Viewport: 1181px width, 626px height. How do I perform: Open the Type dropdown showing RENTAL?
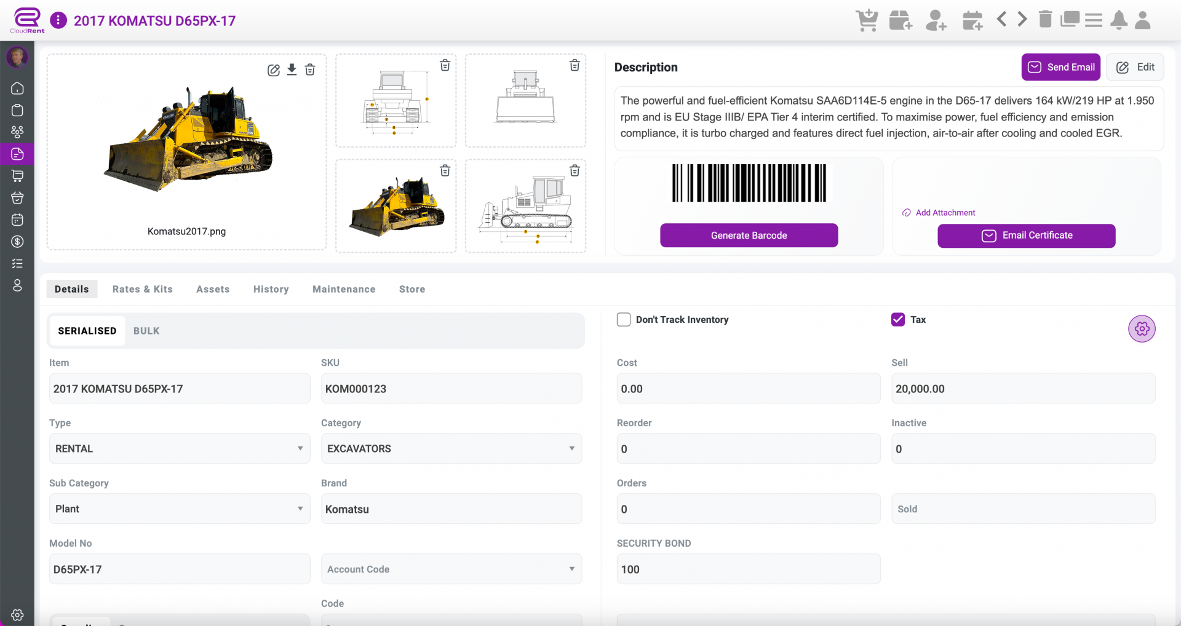coord(180,449)
